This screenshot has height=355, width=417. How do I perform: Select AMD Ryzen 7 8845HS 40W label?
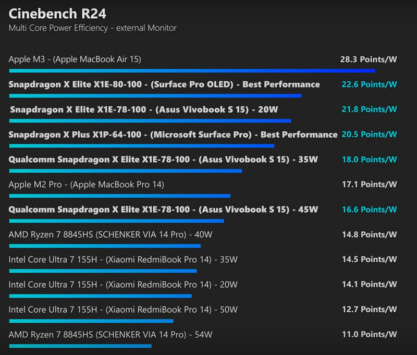(111, 234)
